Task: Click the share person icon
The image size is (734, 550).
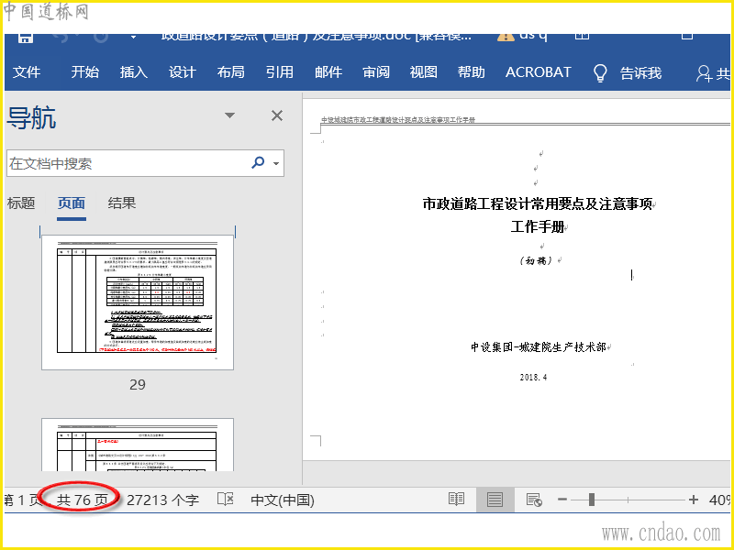Action: (x=704, y=73)
